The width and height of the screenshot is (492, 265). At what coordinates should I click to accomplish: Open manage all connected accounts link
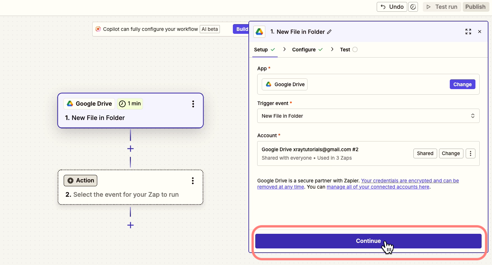(378, 187)
